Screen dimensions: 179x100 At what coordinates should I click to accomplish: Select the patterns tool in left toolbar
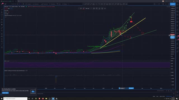point(2,20)
